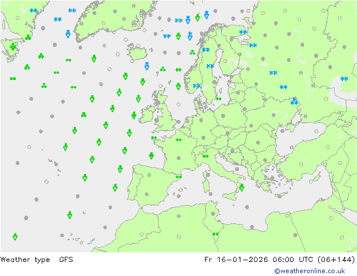Click the green shower symbol in the bottom-left Atlantic corner
This screenshot has height=276, width=357.
[x=15, y=237]
